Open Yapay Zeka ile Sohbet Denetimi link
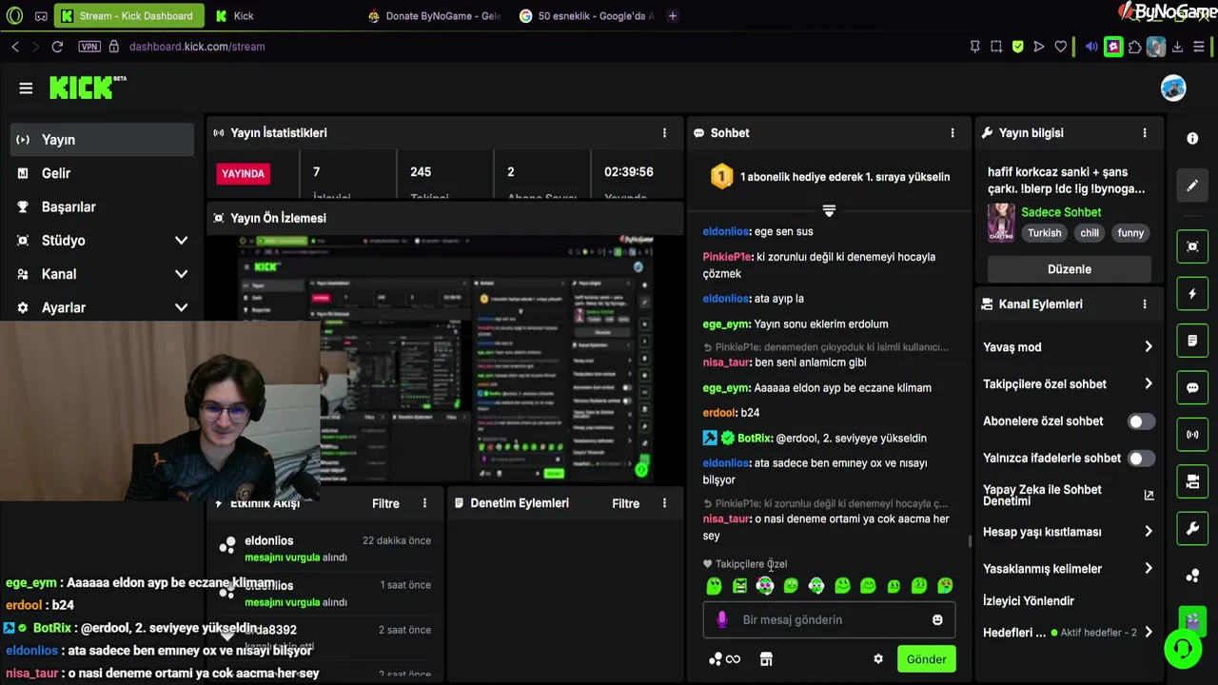 pyautogui.click(x=1069, y=495)
